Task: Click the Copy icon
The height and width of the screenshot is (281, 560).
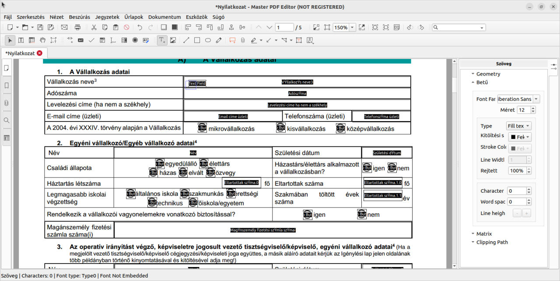Action: (x=105, y=27)
